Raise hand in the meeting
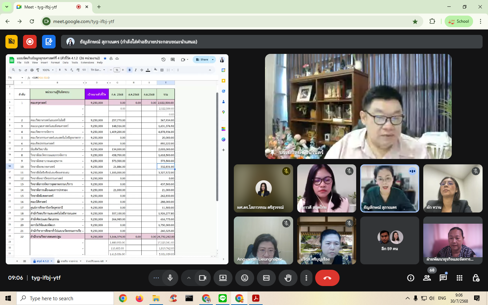Screen dimensions: 488x305 288,278
